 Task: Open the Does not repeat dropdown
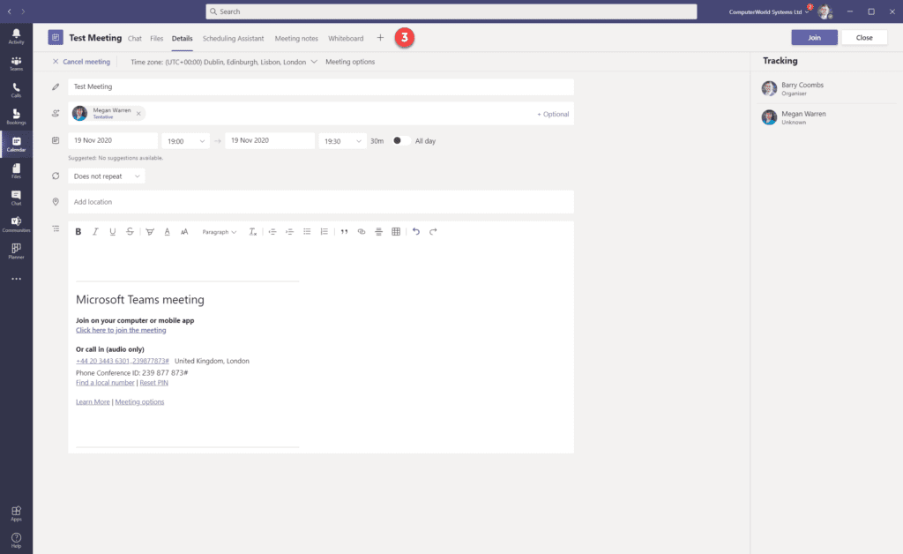click(x=107, y=176)
